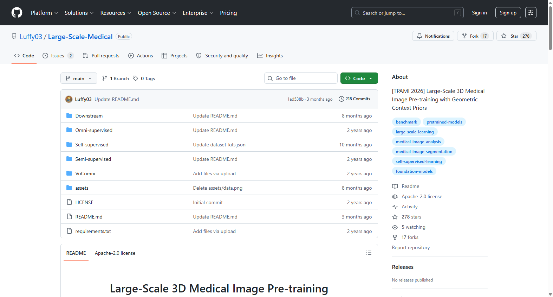553x297 pixels.
Task: Filter by the pretrained-models topic tag
Action: tap(444, 122)
